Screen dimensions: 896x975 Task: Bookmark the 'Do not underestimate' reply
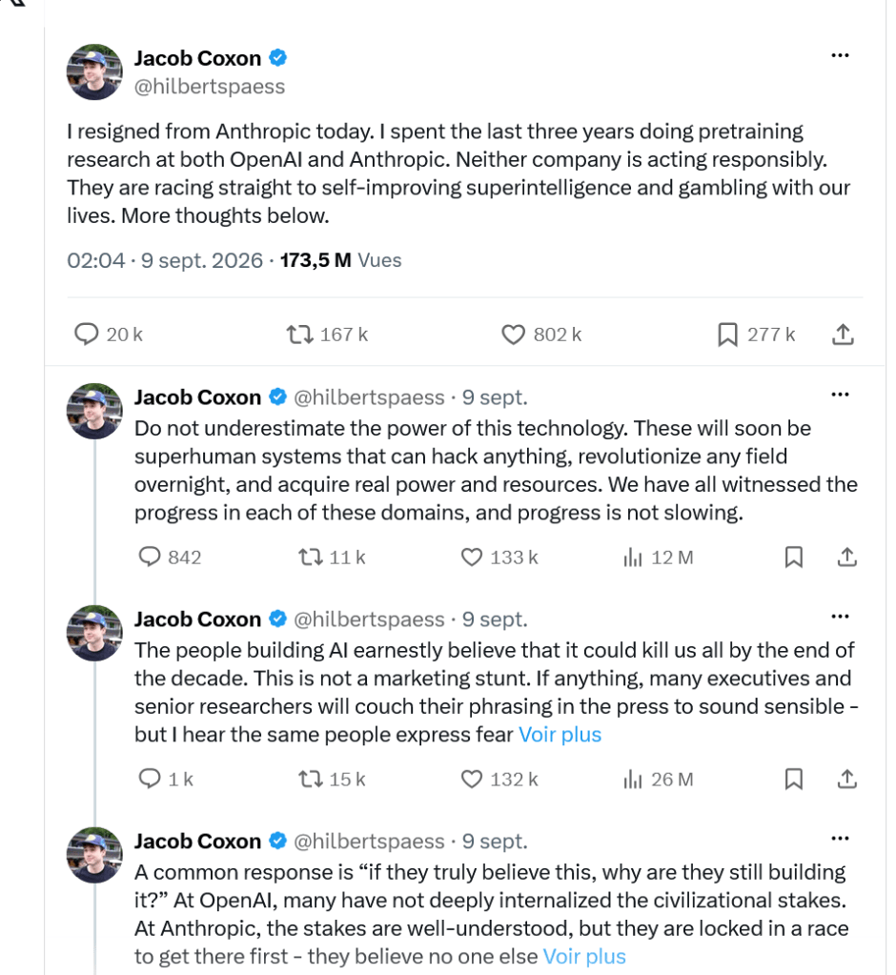coord(793,557)
